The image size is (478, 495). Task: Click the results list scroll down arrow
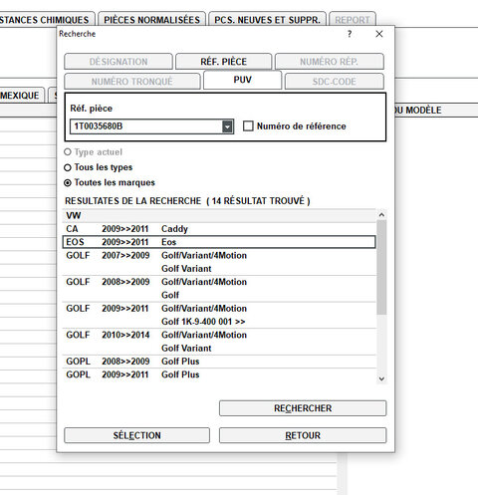point(381,378)
